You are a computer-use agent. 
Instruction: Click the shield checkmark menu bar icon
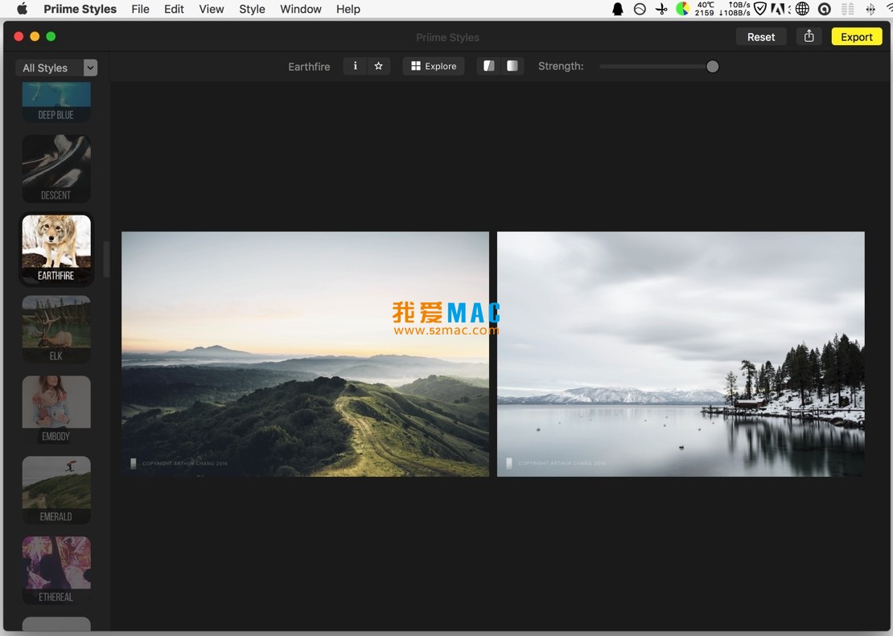pos(759,9)
